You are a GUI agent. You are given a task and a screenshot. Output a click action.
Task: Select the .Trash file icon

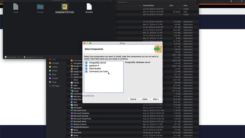[x=16, y=7]
